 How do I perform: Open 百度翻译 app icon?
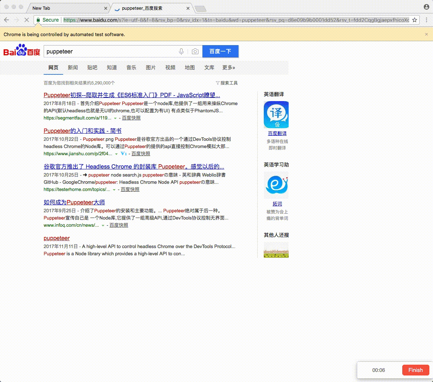[276, 115]
